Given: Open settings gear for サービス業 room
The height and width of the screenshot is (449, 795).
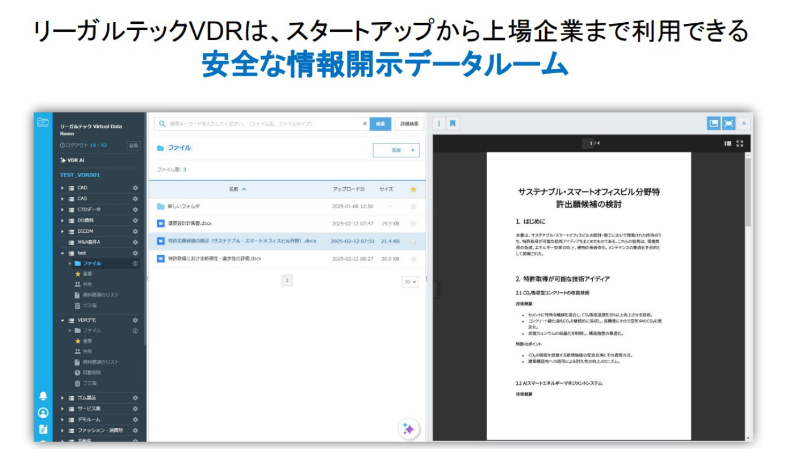Looking at the screenshot, I should (x=135, y=409).
